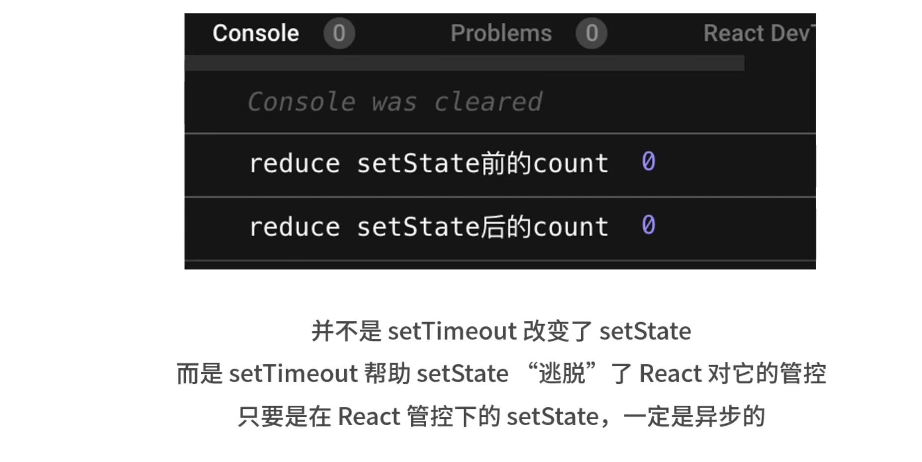
Task: Click the purple 0 value after setState后的count
Action: click(648, 227)
